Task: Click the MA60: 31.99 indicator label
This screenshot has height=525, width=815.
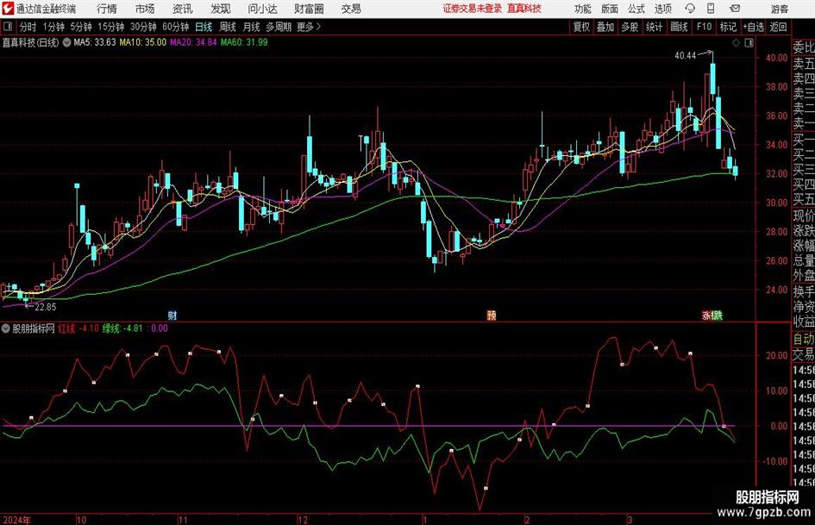Action: click(244, 42)
